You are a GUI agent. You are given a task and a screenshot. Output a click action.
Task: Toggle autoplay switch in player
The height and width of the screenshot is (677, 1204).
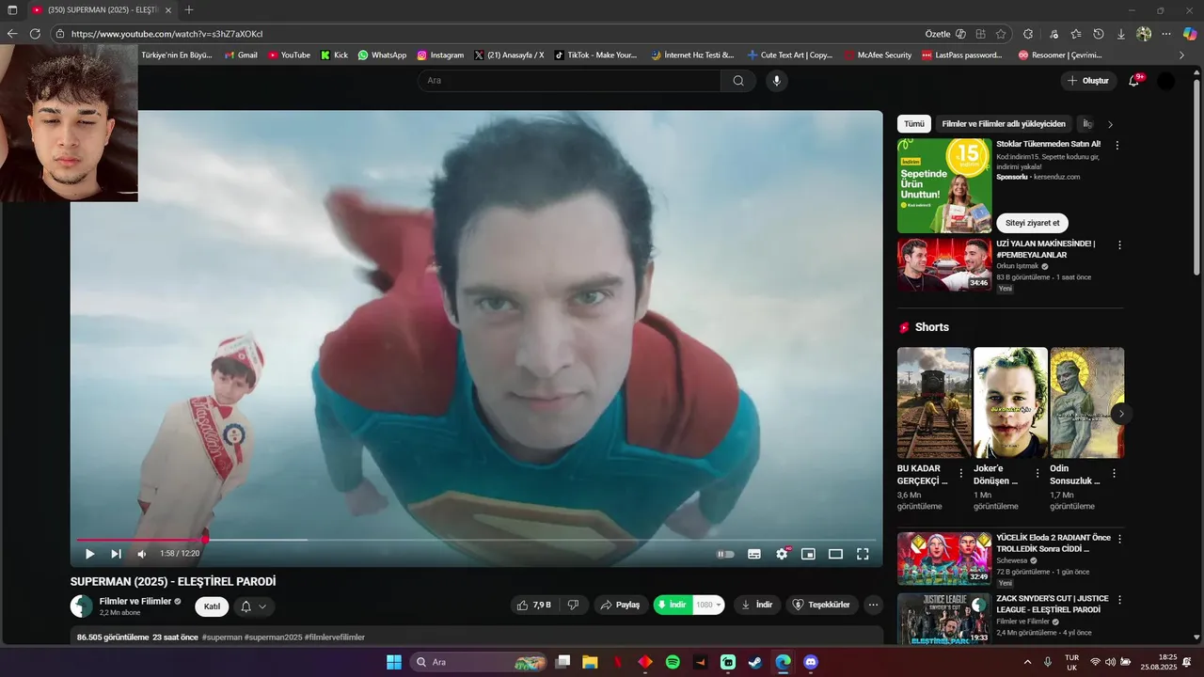(x=725, y=554)
